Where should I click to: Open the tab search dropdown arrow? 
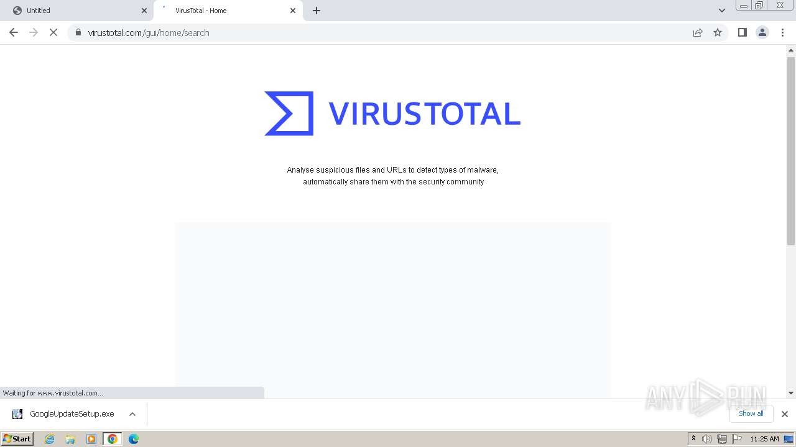[722, 11]
